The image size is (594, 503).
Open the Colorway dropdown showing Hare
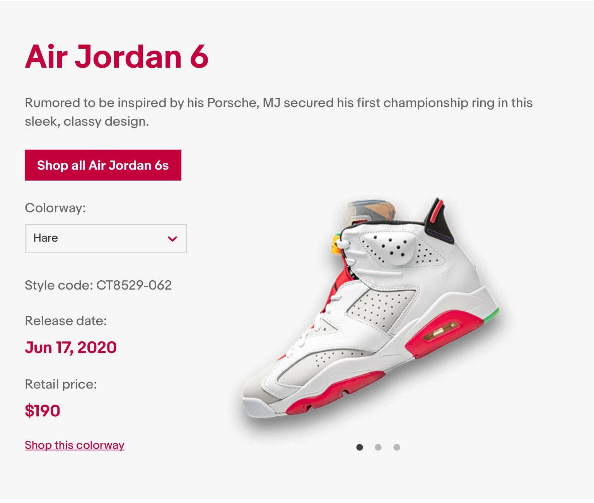[106, 239]
